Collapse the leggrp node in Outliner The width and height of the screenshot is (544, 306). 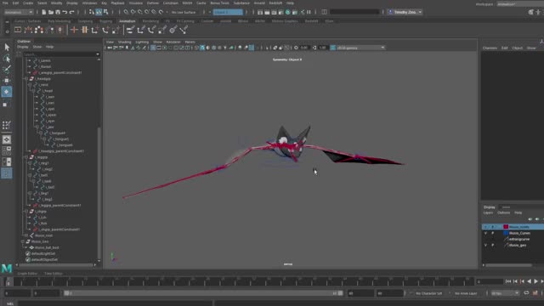[x=26, y=157]
